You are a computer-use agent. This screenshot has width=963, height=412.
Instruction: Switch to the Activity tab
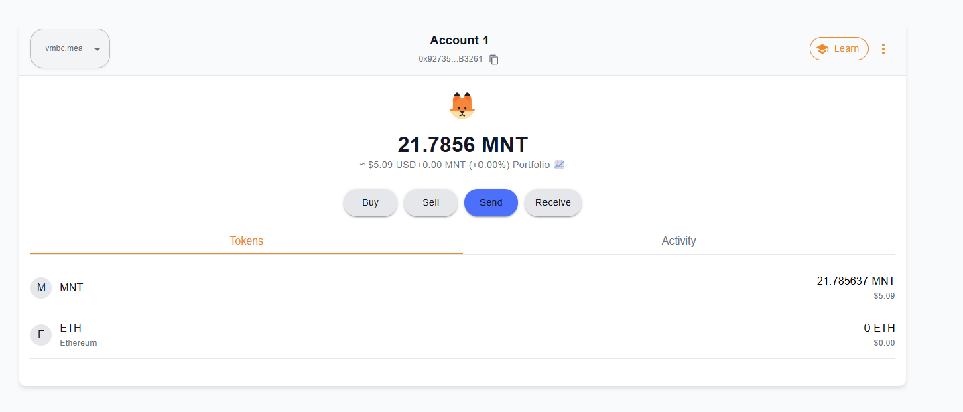[679, 241]
